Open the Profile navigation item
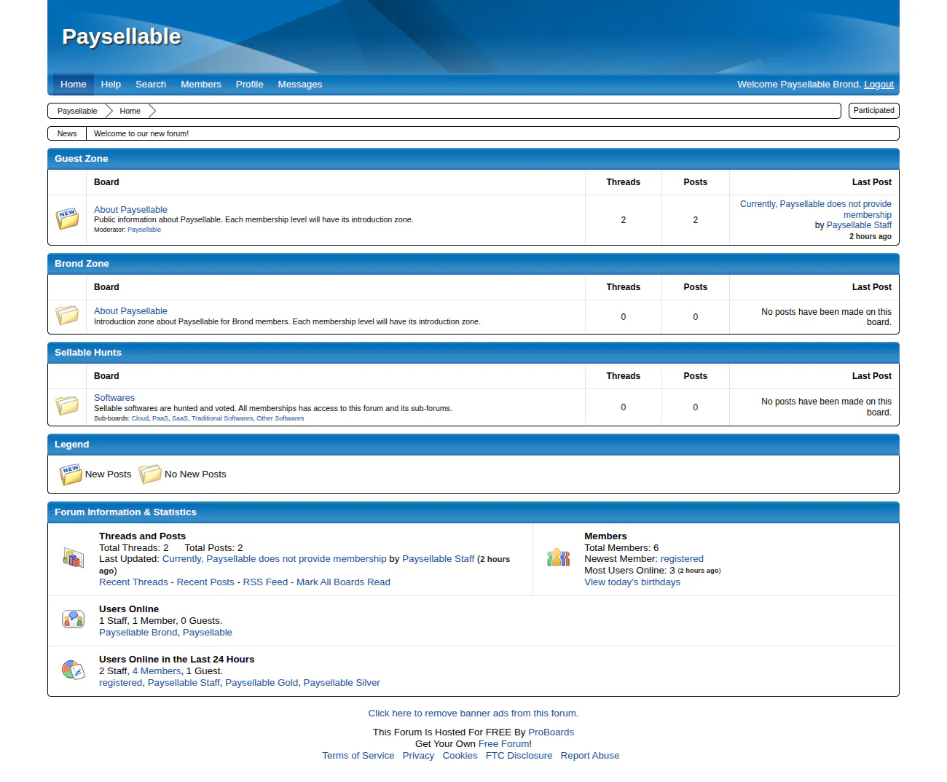The height and width of the screenshot is (782, 947). pyautogui.click(x=250, y=85)
